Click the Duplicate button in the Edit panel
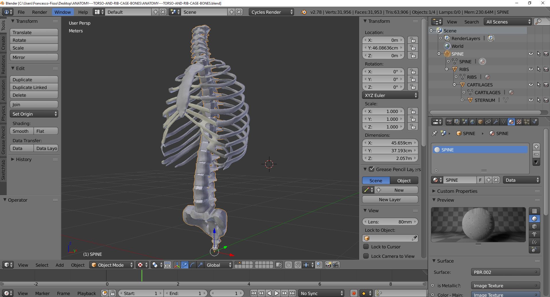Viewport: 550px width, 297px height. click(x=34, y=79)
